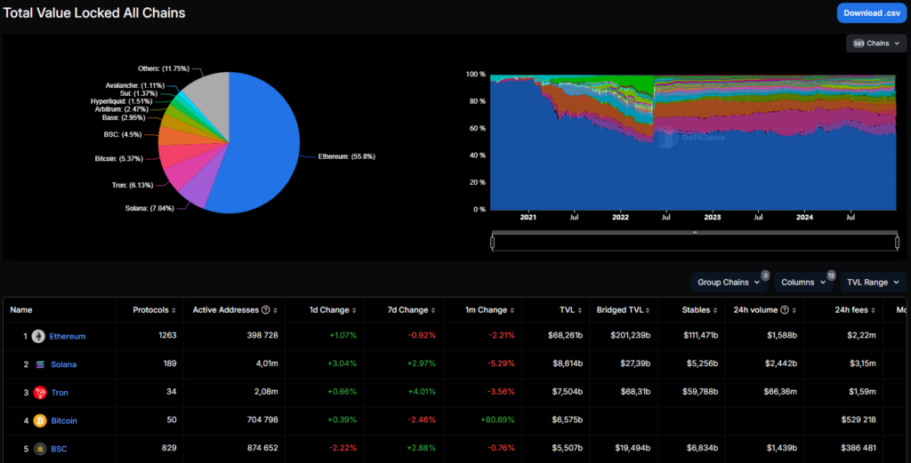Click the left handle of chart range slider
This screenshot has width=911, height=463.
click(x=493, y=242)
